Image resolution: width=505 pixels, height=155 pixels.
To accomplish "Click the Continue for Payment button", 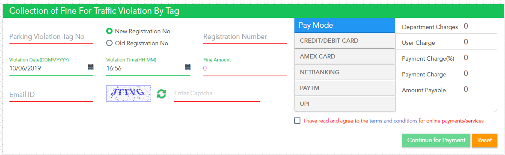I will (x=436, y=140).
